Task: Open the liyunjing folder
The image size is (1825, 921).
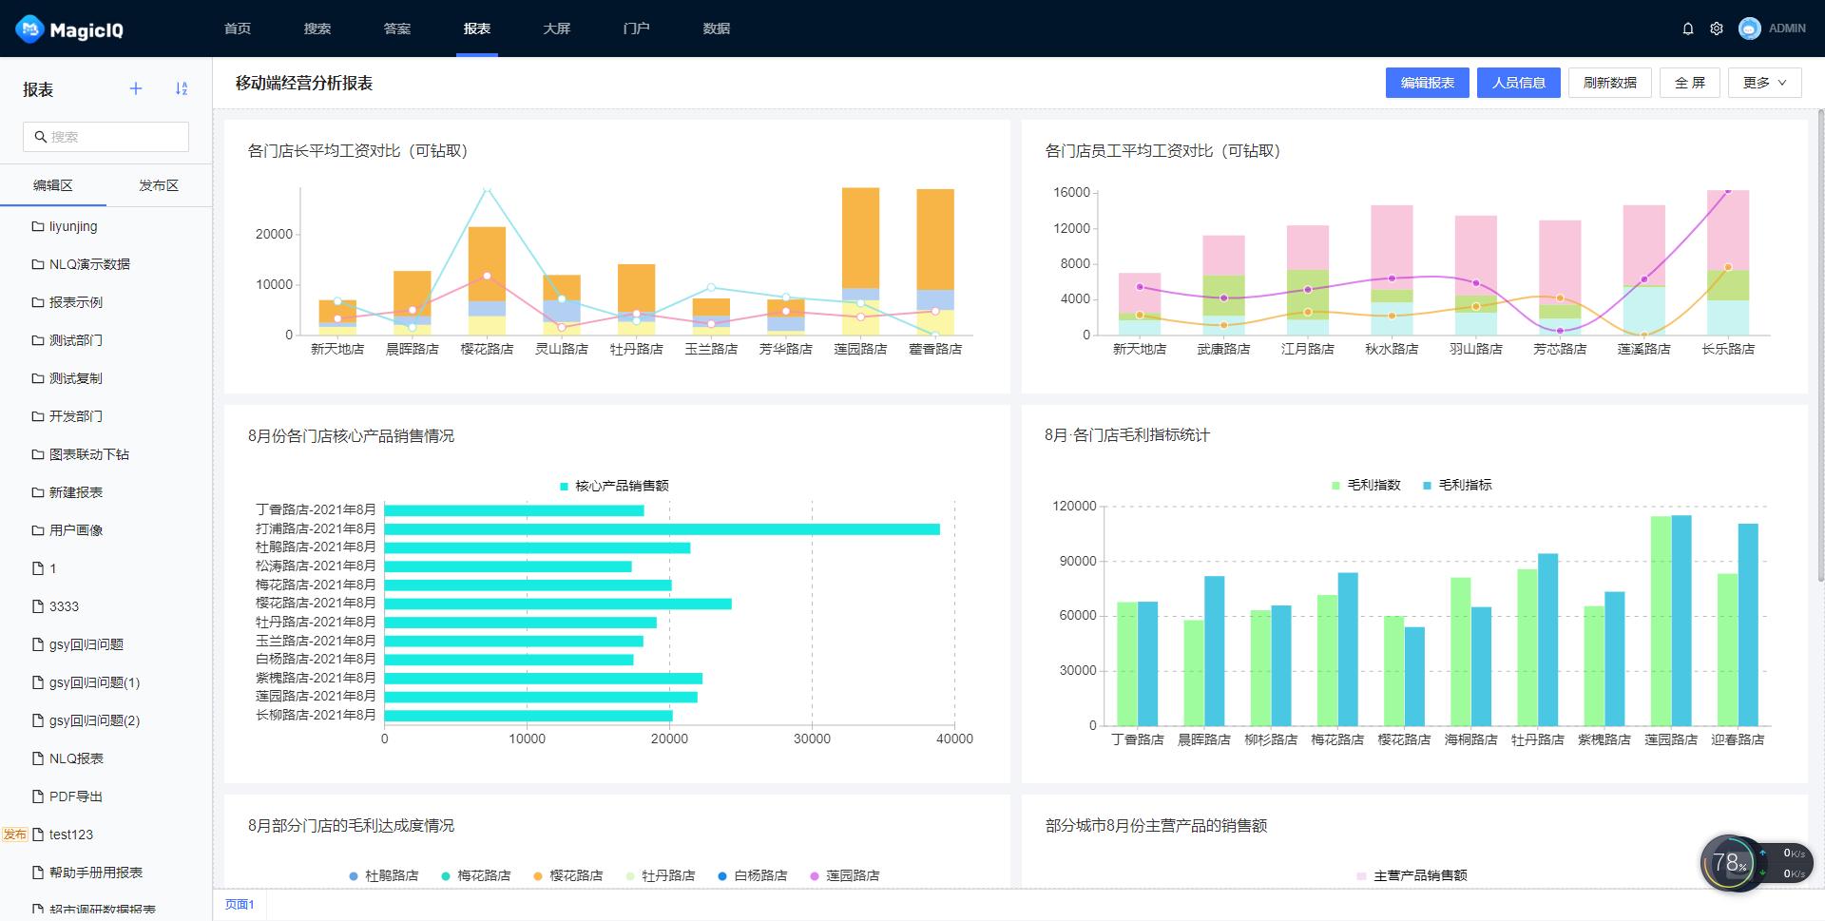Action: click(x=73, y=226)
